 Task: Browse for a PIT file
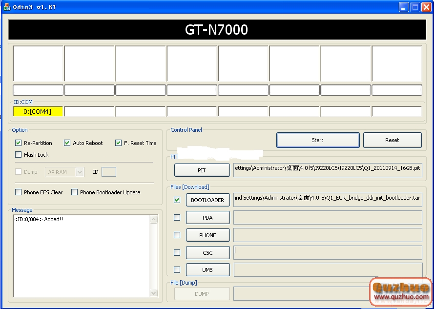(202, 170)
